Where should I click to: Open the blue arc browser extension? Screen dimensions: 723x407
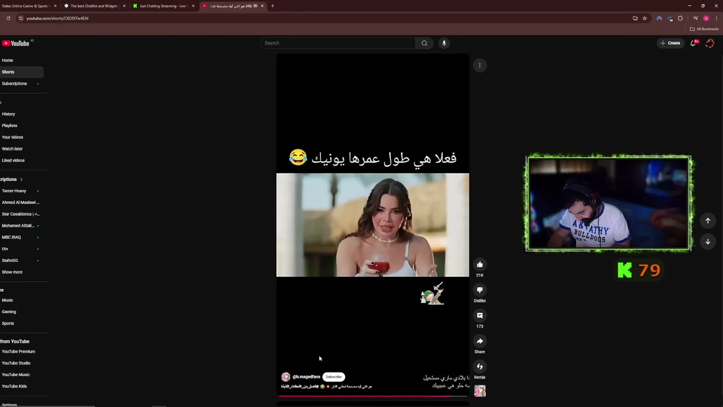point(659,18)
